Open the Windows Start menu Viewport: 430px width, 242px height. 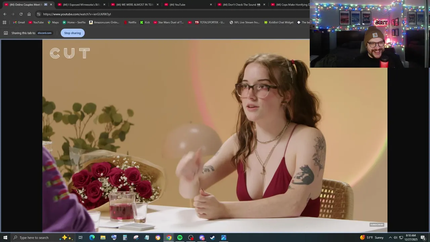(5, 238)
